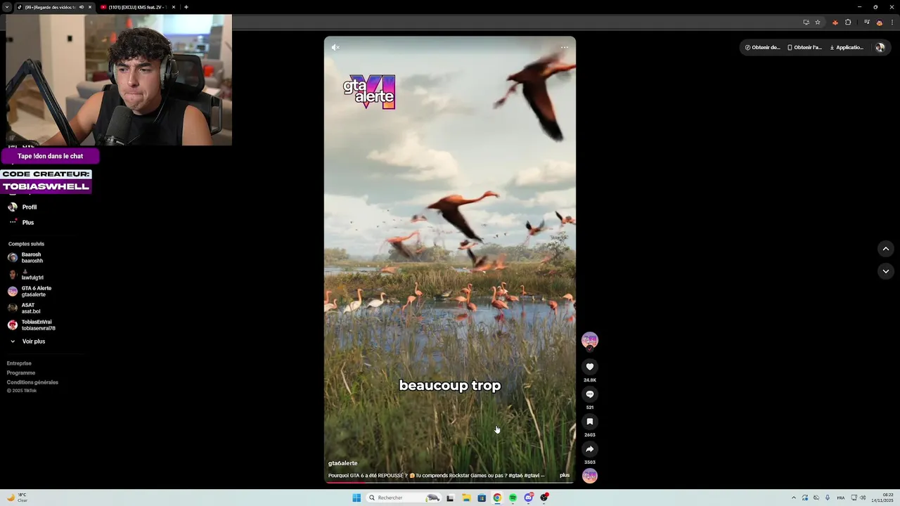Share the video with arrow icon
This screenshot has height=506, width=900.
tap(590, 449)
